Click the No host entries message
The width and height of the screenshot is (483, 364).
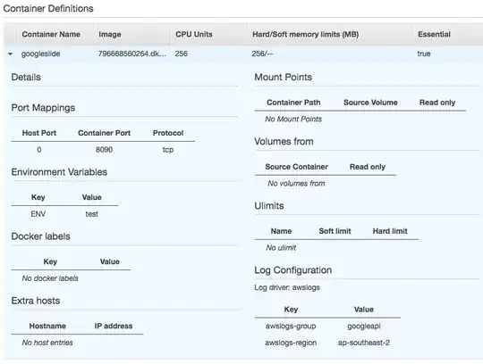[x=47, y=343]
